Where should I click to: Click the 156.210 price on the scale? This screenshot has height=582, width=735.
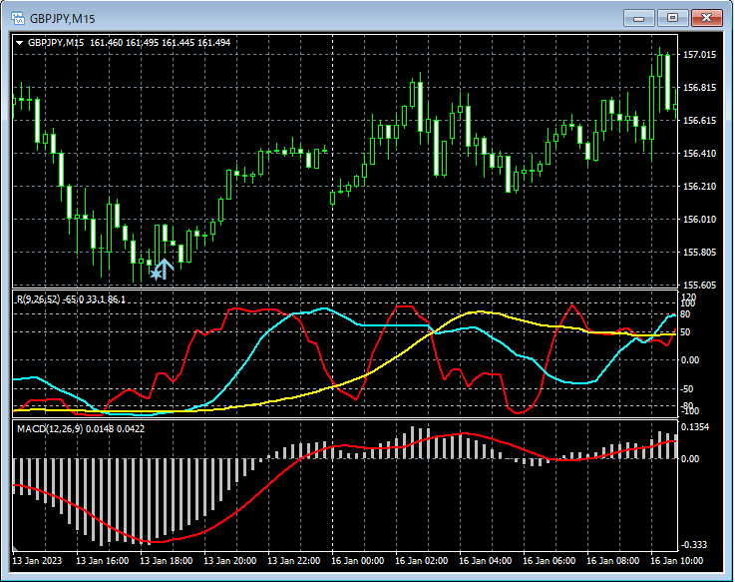(700, 187)
